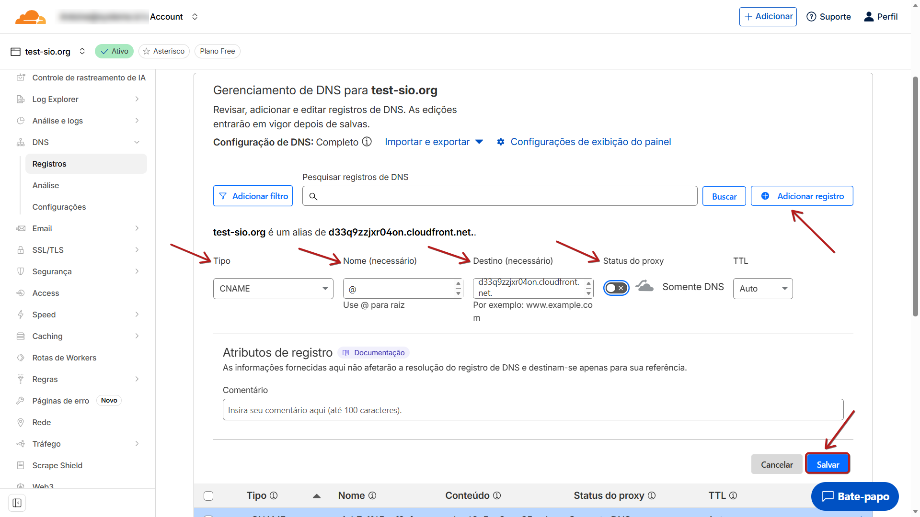Check the select-all records checkbox
This screenshot has width=920, height=517.
pos(208,496)
